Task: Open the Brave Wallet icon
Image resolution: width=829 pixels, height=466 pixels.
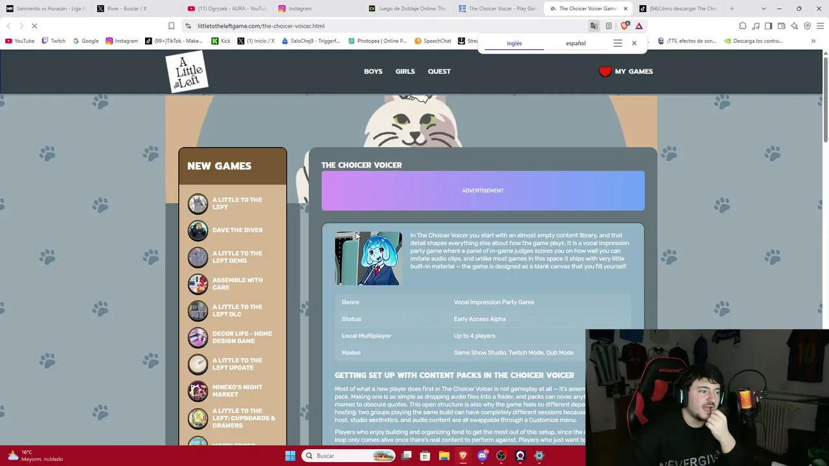Action: 781,26
